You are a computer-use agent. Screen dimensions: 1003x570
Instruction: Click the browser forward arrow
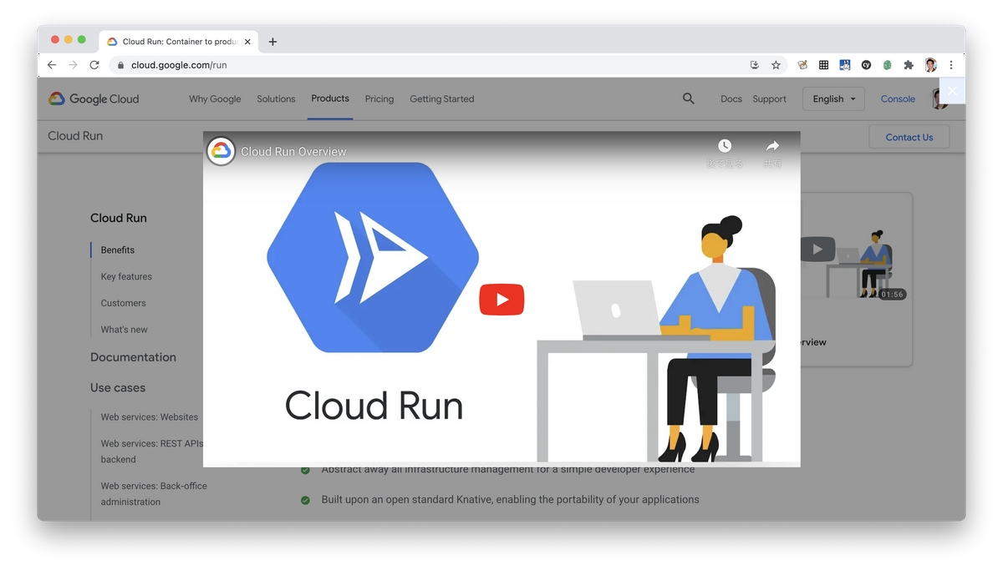[73, 64]
